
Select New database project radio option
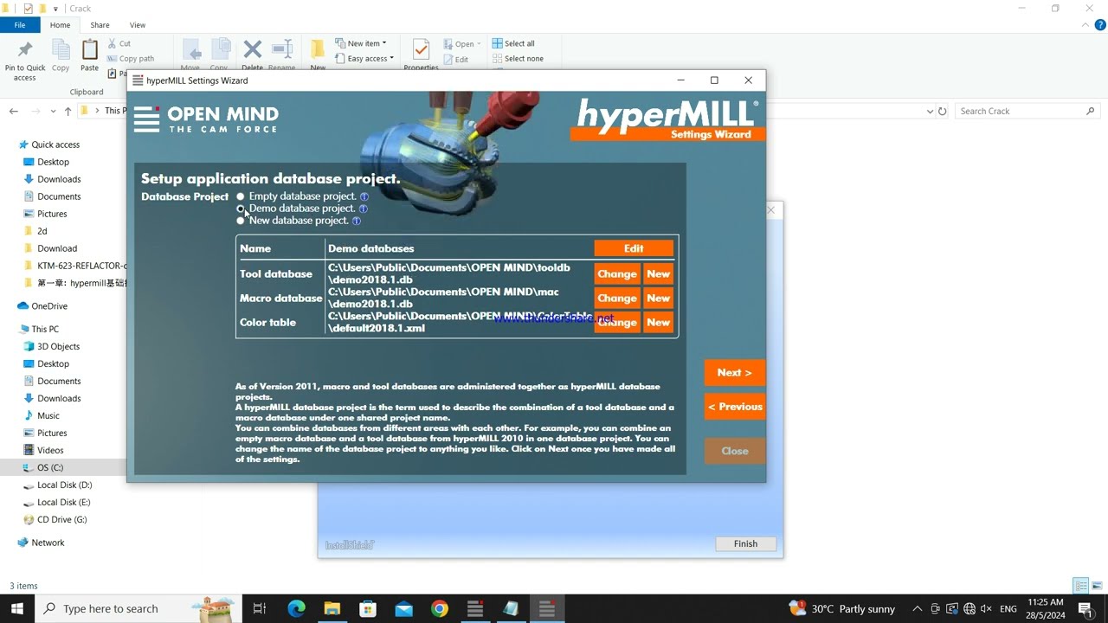click(x=241, y=221)
